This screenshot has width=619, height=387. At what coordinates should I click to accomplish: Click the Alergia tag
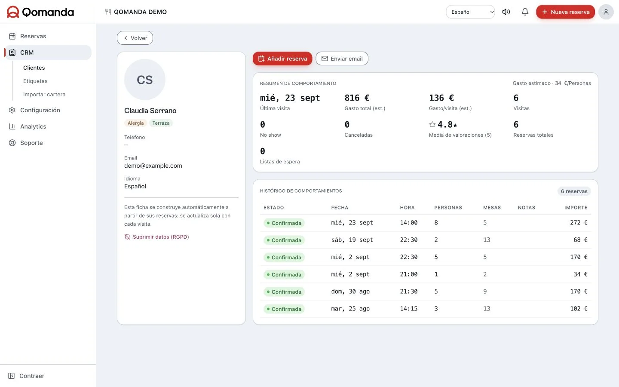[x=135, y=123]
